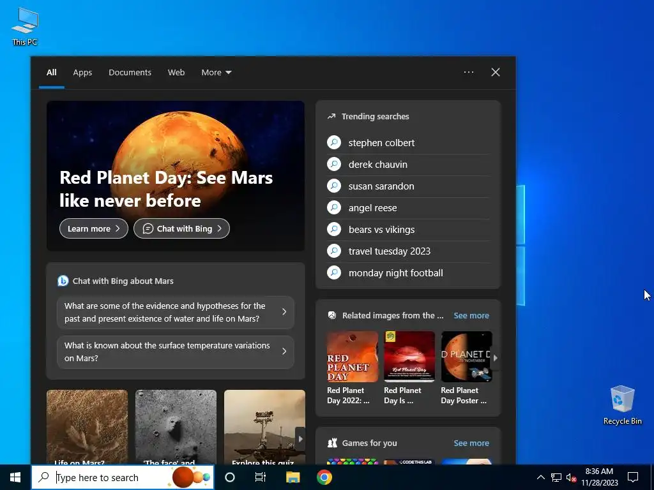
Task: Click the search icon beside travel tuesday 2023
Action: click(333, 251)
